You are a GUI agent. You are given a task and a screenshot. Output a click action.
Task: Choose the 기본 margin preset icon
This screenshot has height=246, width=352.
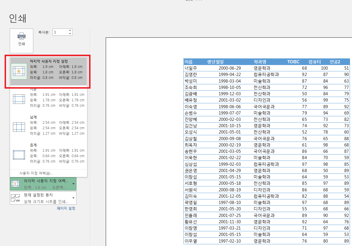pos(19,99)
